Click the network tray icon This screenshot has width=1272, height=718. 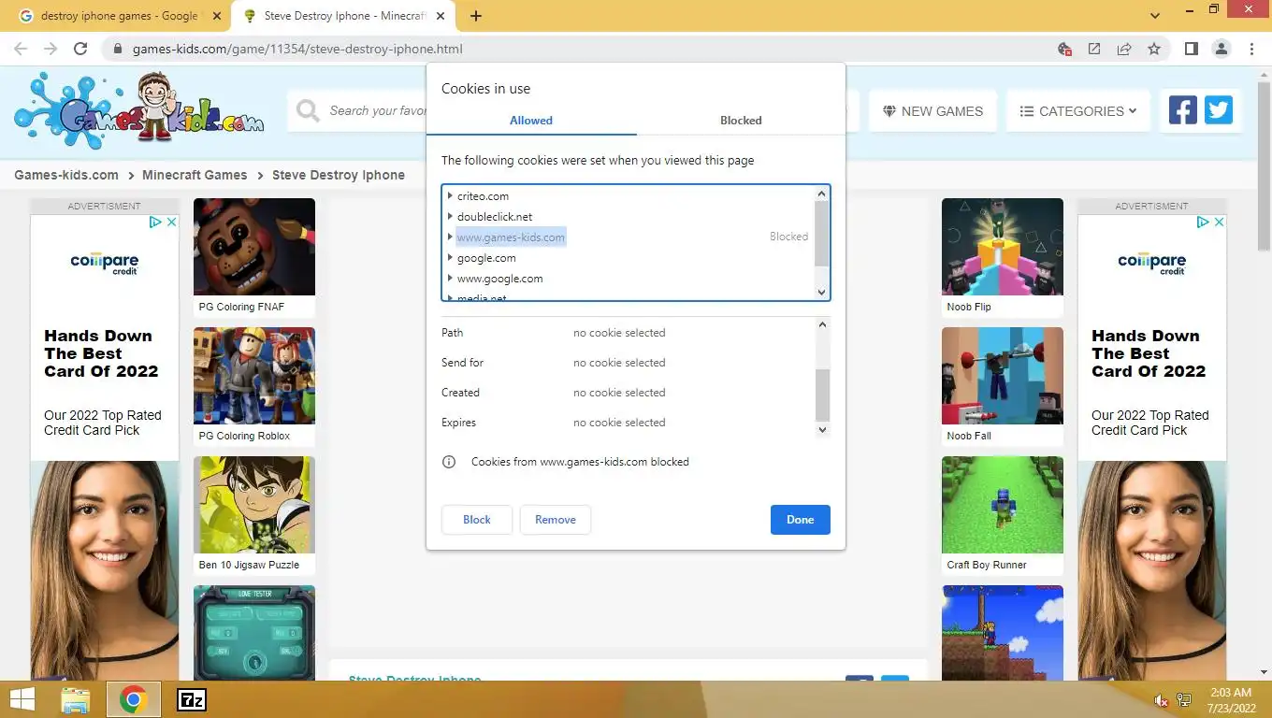click(x=1184, y=700)
